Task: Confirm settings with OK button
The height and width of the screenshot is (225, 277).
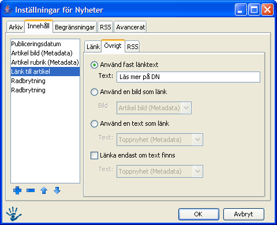Action: point(199,214)
